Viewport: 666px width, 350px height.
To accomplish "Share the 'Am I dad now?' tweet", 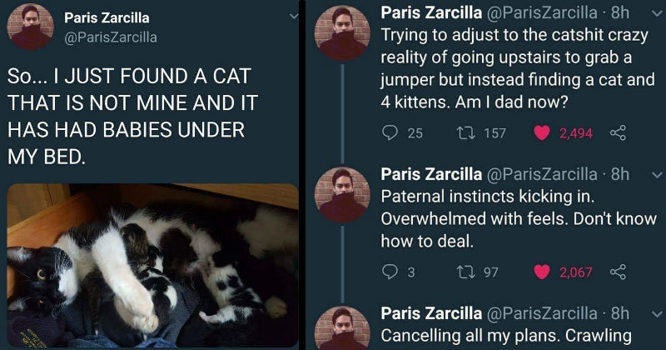I will (x=617, y=132).
